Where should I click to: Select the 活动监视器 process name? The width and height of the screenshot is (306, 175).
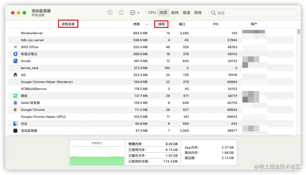[x=29, y=131]
